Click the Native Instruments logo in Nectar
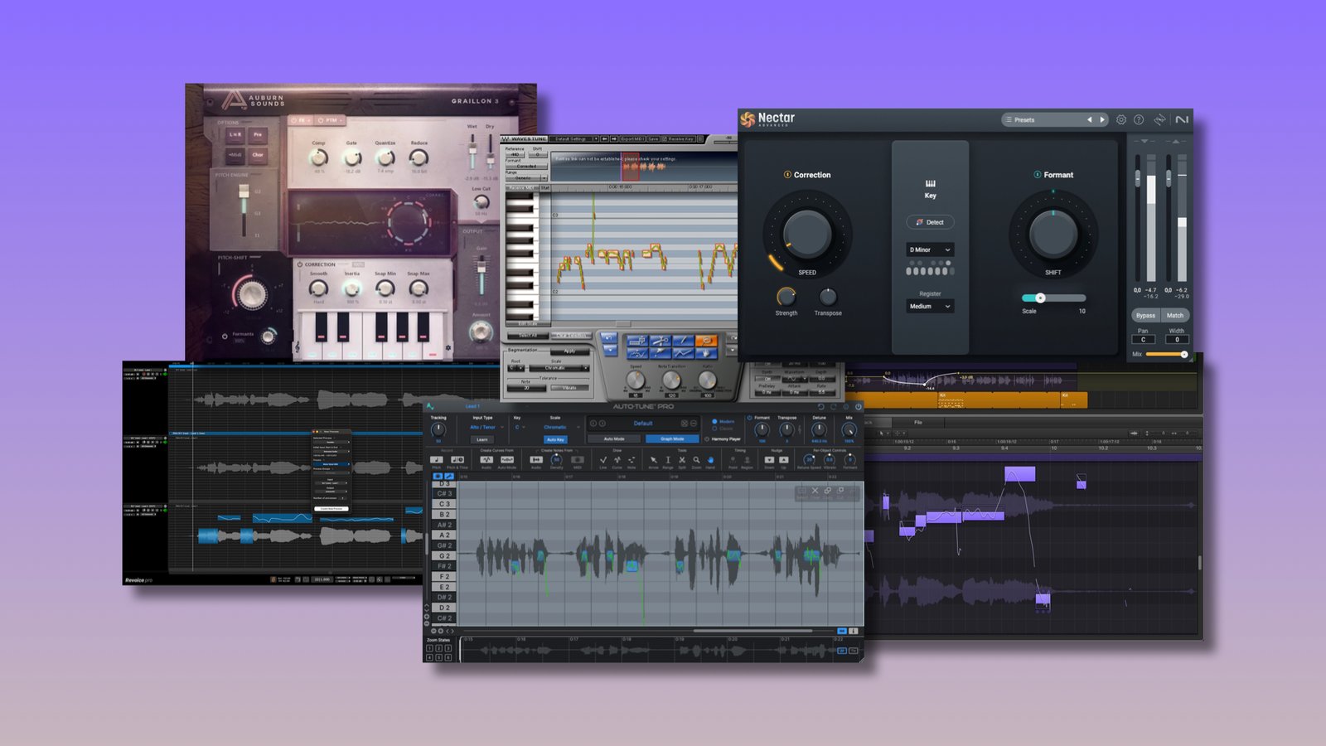The image size is (1326, 746). pyautogui.click(x=1182, y=119)
